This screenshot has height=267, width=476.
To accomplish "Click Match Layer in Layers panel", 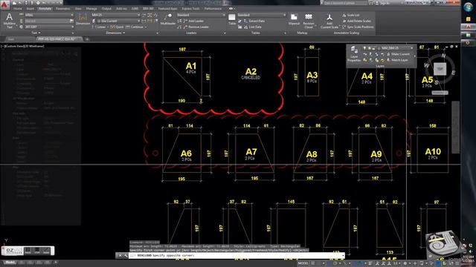I will click(397, 60).
